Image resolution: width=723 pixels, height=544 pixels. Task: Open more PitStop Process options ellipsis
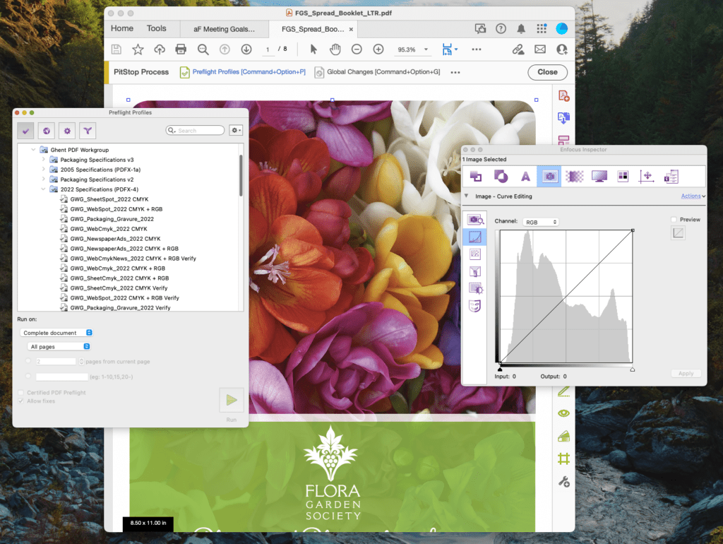(x=455, y=73)
